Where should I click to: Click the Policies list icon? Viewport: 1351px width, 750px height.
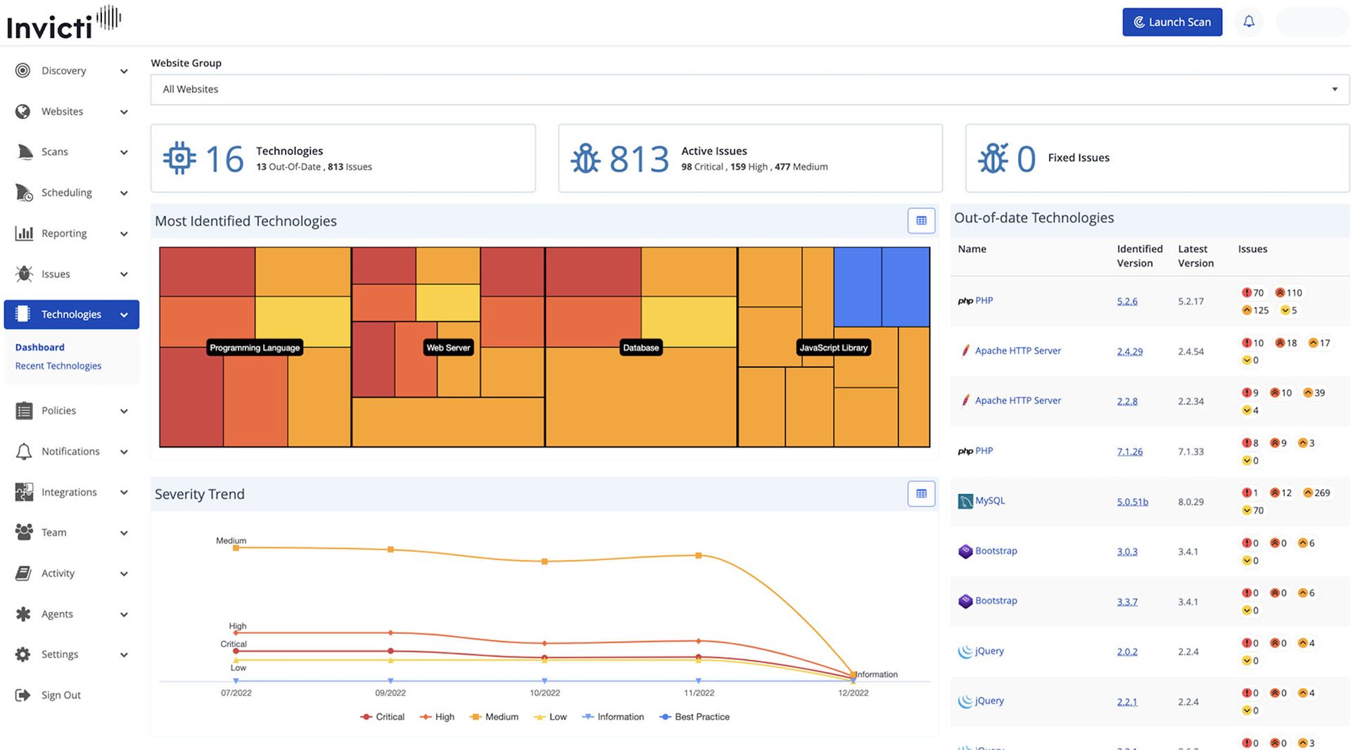tap(24, 411)
